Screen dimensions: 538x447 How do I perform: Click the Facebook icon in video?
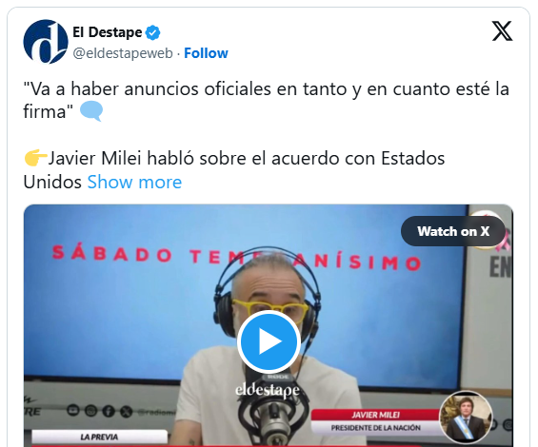click(109, 411)
